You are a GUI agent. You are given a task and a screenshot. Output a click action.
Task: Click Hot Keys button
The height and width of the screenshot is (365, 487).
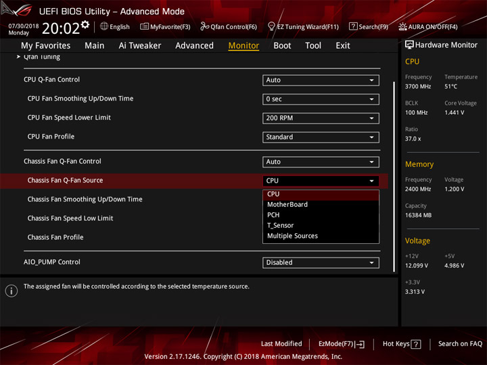tap(402, 344)
